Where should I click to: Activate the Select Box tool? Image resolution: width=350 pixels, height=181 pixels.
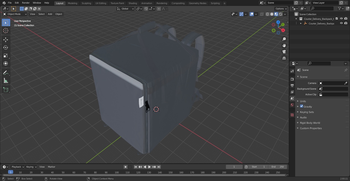click(x=6, y=23)
